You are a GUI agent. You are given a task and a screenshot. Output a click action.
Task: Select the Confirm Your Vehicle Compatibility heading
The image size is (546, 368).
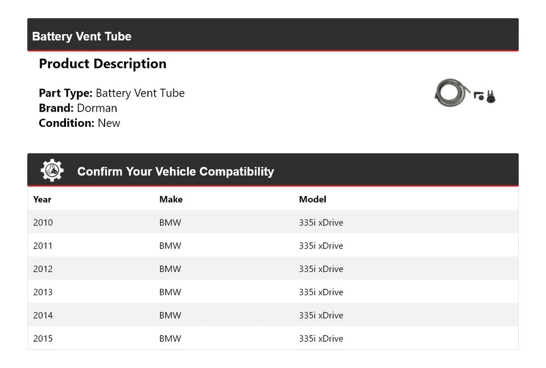click(x=175, y=172)
